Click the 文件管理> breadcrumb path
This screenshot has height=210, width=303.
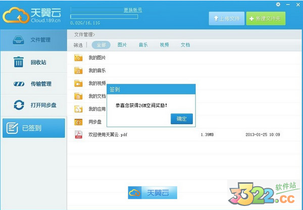(x=85, y=35)
